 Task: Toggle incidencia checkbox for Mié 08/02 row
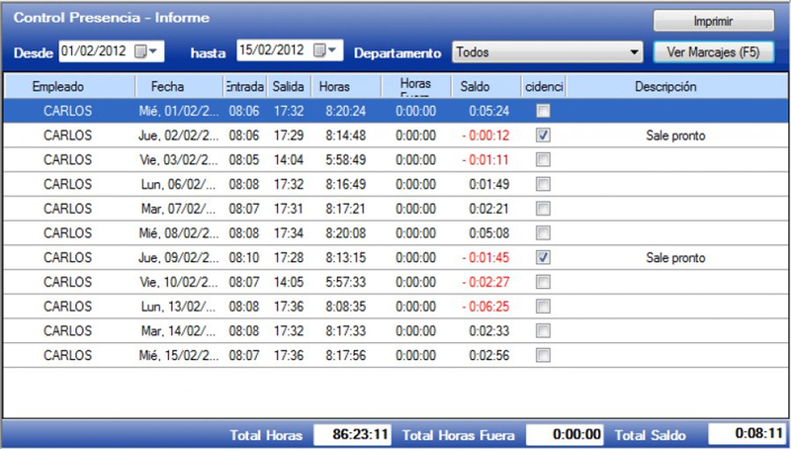click(543, 233)
